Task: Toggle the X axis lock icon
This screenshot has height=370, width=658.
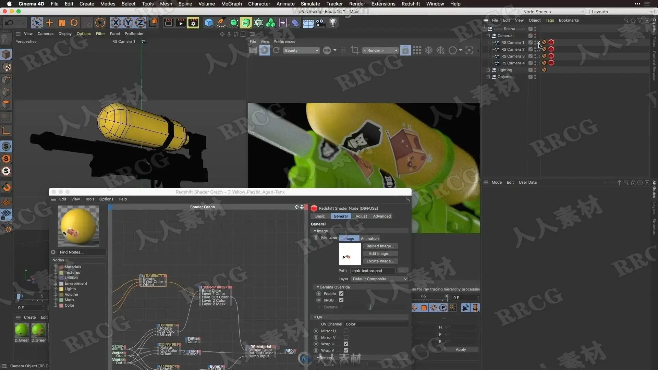Action: click(116, 23)
